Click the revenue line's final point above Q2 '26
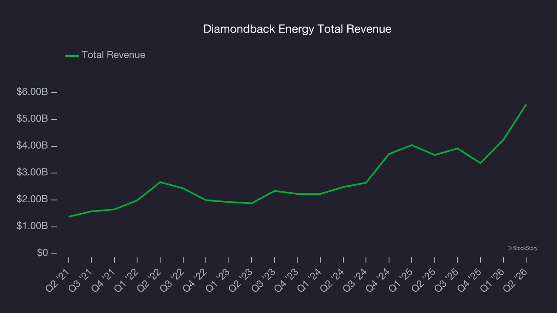This screenshot has height=313, width=557. point(526,105)
